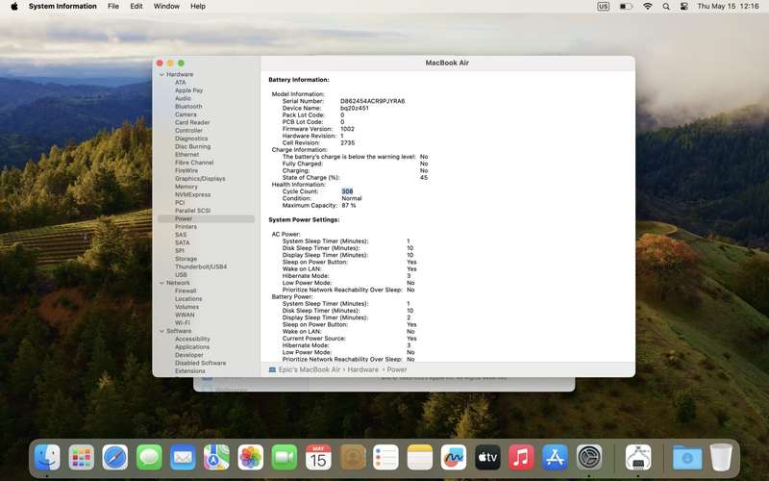Select Disabled Software entry
Image resolution: width=769 pixels, height=481 pixels.
point(201,364)
